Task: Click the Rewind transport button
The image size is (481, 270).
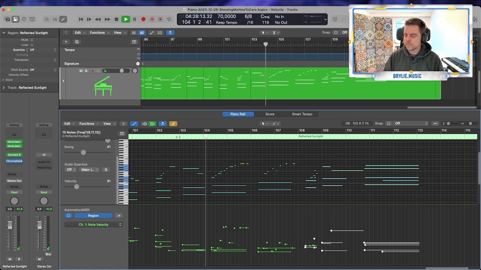Action: (x=98, y=19)
